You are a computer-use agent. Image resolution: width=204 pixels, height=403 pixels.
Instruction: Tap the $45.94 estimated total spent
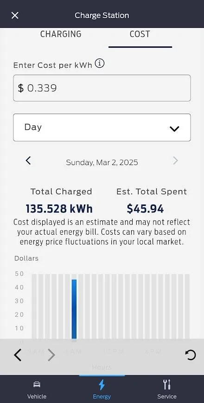click(145, 209)
